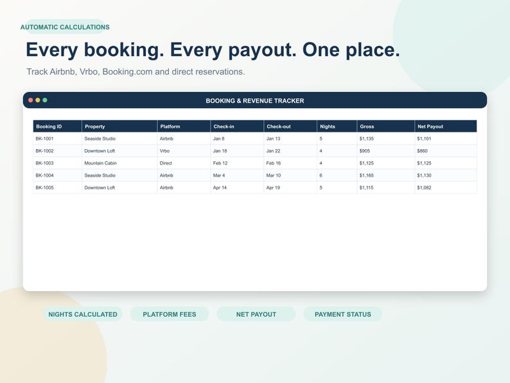Select booking cell BK-1003
Viewport: 510px width, 383px height.
(x=58, y=163)
